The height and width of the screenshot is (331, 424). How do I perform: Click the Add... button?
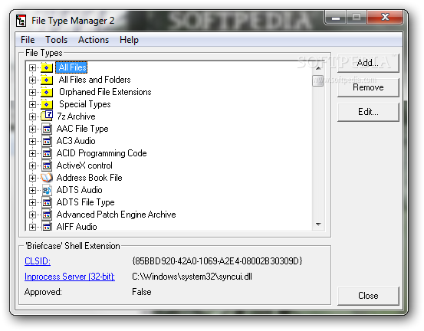point(368,63)
